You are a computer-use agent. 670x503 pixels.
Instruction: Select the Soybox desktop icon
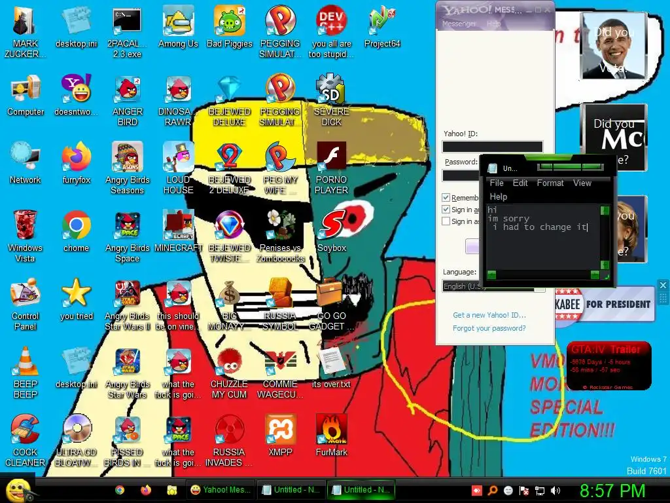pyautogui.click(x=332, y=231)
